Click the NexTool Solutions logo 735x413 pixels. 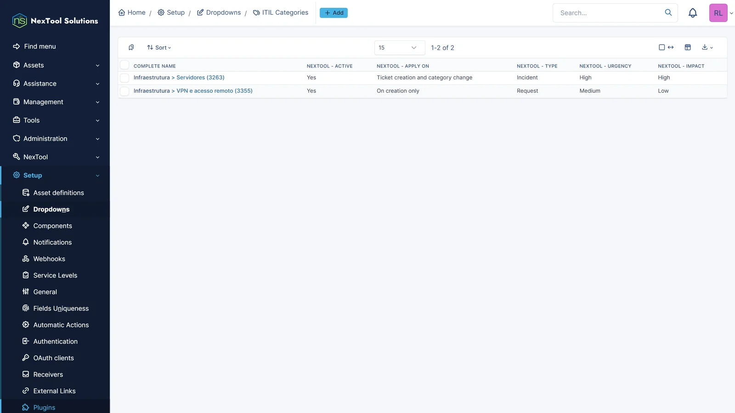[x=55, y=21]
